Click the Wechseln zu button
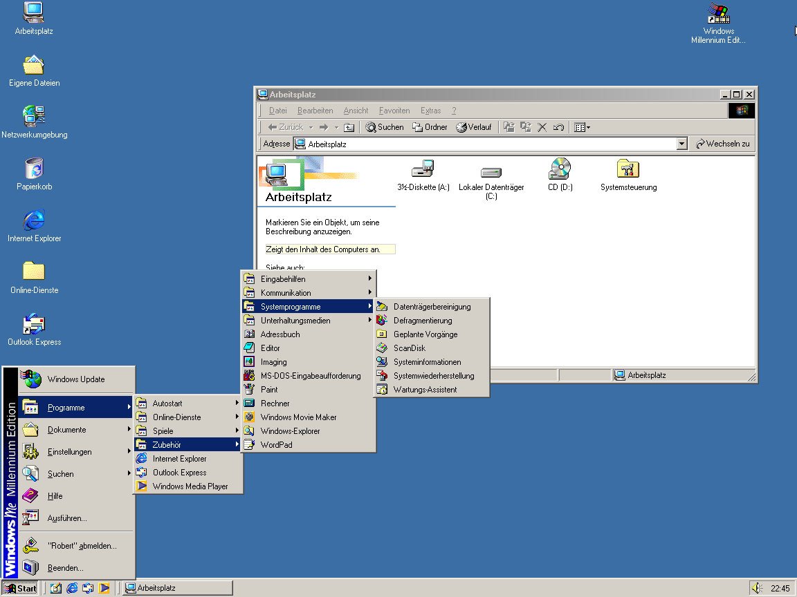Screen dimensions: 797x597 click(x=722, y=144)
